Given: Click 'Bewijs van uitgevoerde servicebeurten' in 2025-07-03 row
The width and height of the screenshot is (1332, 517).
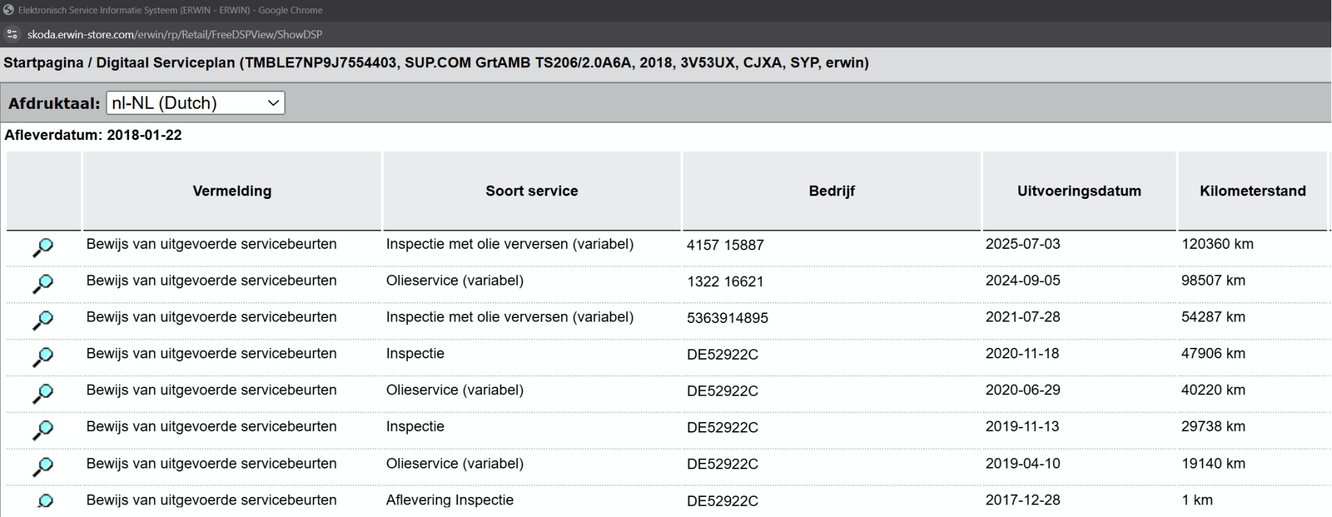Looking at the screenshot, I should (212, 244).
